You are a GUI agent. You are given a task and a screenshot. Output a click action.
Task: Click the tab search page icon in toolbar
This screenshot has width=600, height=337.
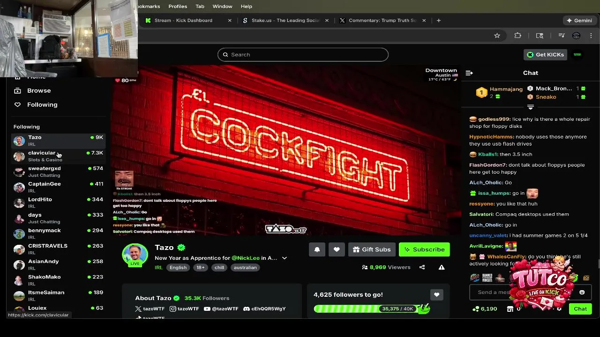(540, 36)
